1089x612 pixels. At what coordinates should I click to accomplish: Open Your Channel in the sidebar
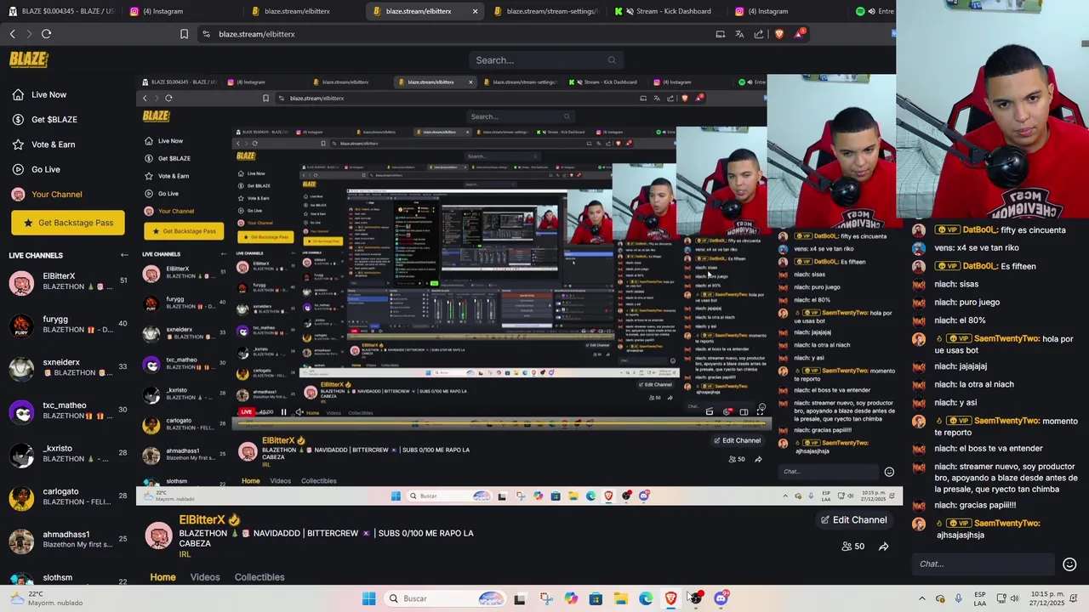click(x=48, y=195)
